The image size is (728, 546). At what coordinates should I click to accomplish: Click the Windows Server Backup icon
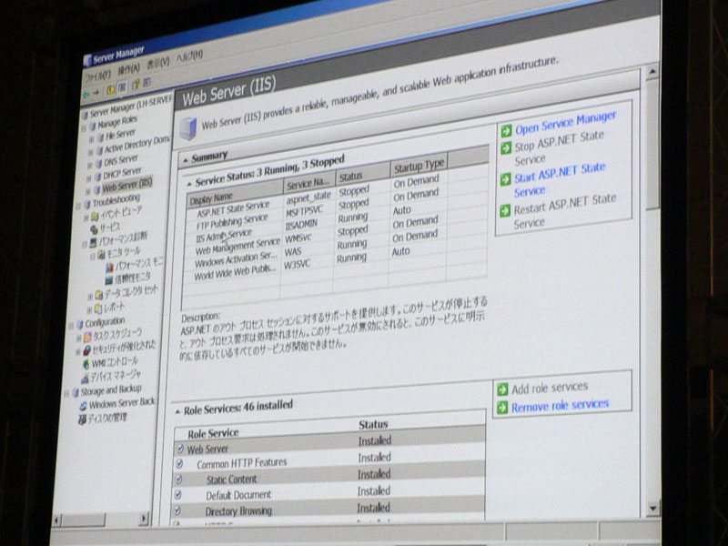click(83, 406)
